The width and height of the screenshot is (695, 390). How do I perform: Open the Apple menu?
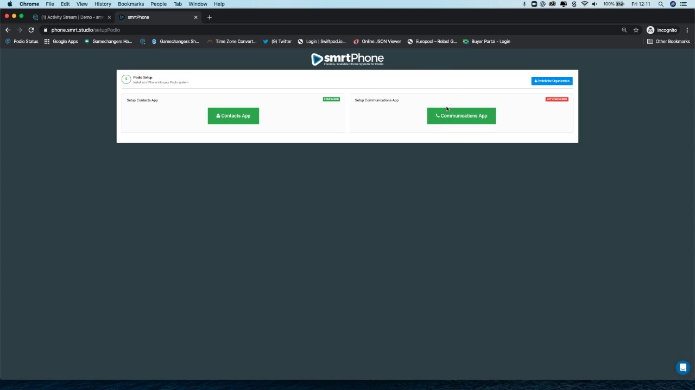pyautogui.click(x=10, y=4)
